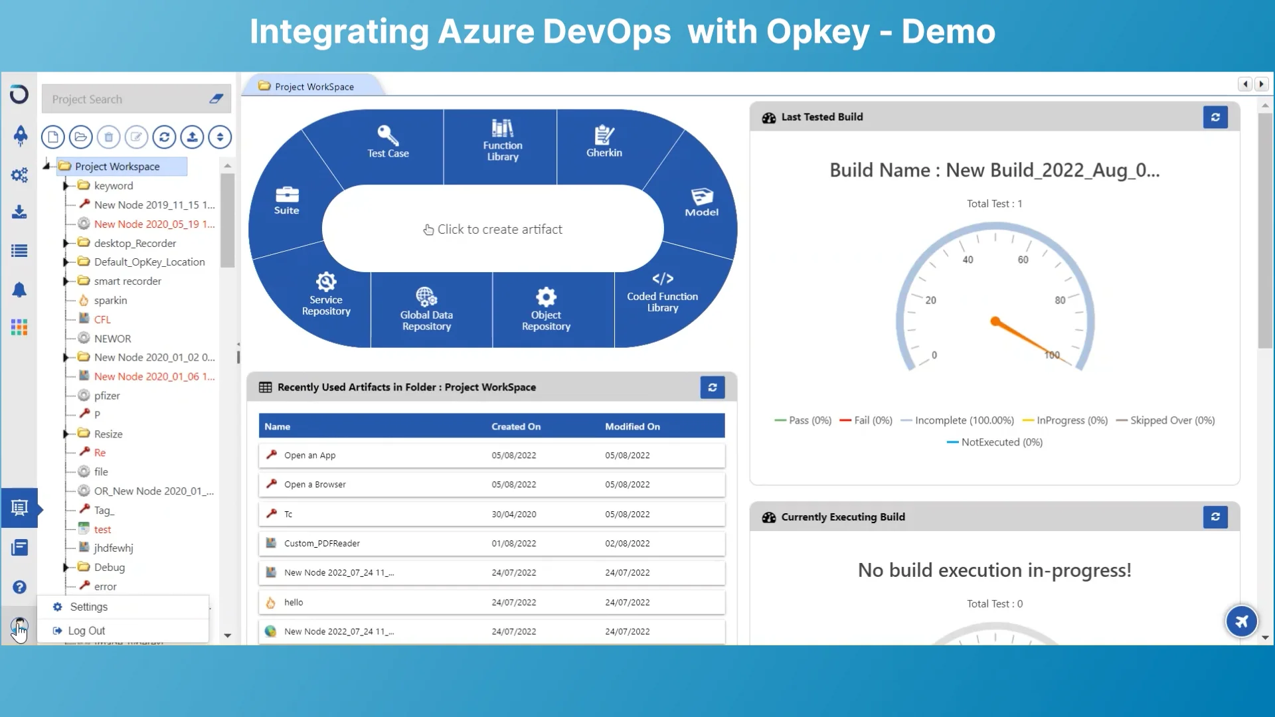This screenshot has width=1275, height=717.
Task: Open the colorful apps grid icon
Action: point(19,327)
